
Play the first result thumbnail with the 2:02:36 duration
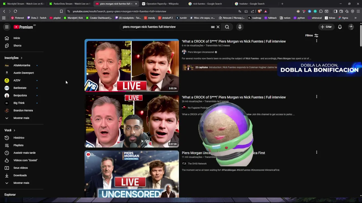click(132, 65)
